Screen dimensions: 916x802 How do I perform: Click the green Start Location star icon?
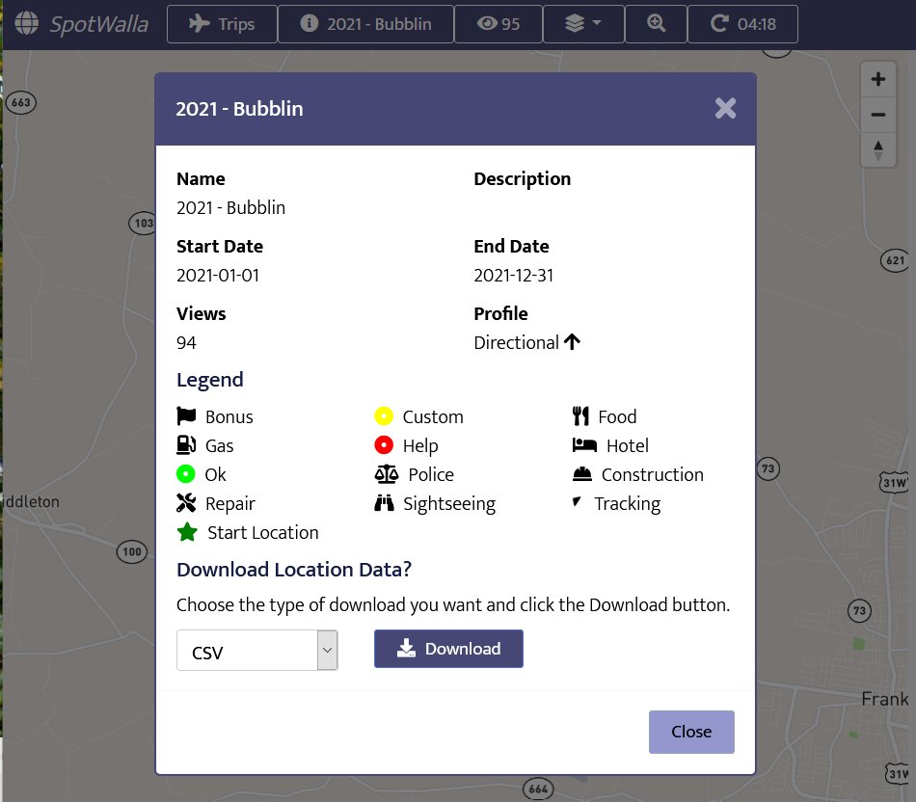187,533
